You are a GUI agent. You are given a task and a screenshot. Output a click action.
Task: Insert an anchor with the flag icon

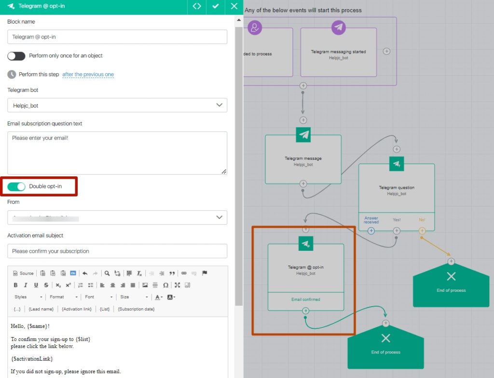pos(205,273)
